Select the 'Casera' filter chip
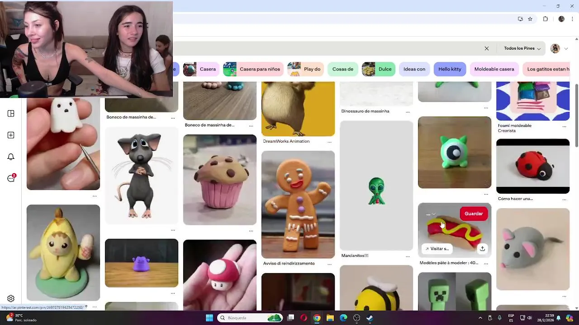 [202, 69]
